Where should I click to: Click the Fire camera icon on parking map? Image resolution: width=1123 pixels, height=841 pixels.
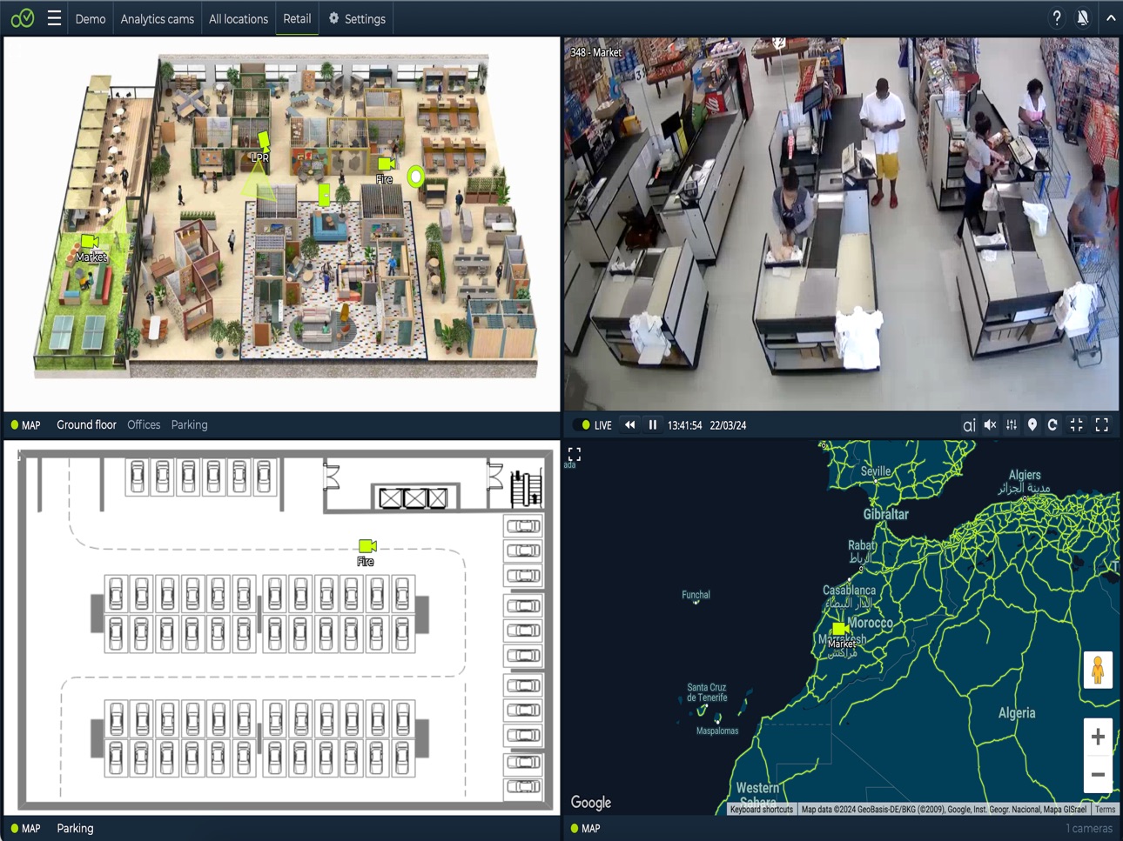(367, 546)
